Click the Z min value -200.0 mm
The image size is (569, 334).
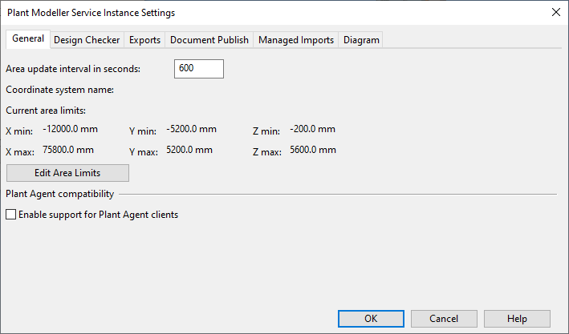click(313, 129)
